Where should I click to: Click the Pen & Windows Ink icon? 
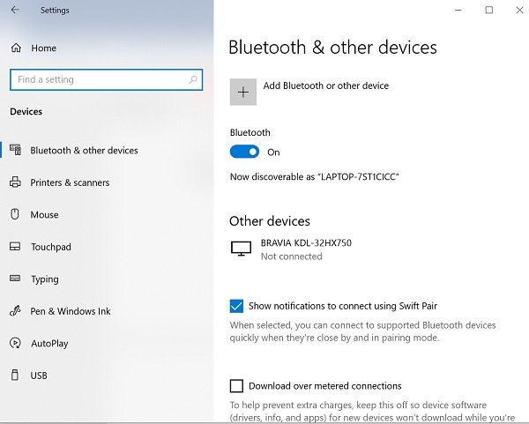point(15,311)
